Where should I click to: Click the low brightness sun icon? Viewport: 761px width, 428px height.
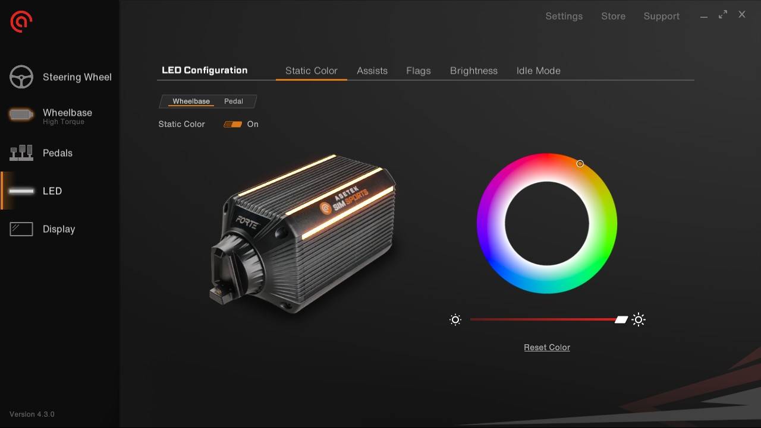(455, 320)
